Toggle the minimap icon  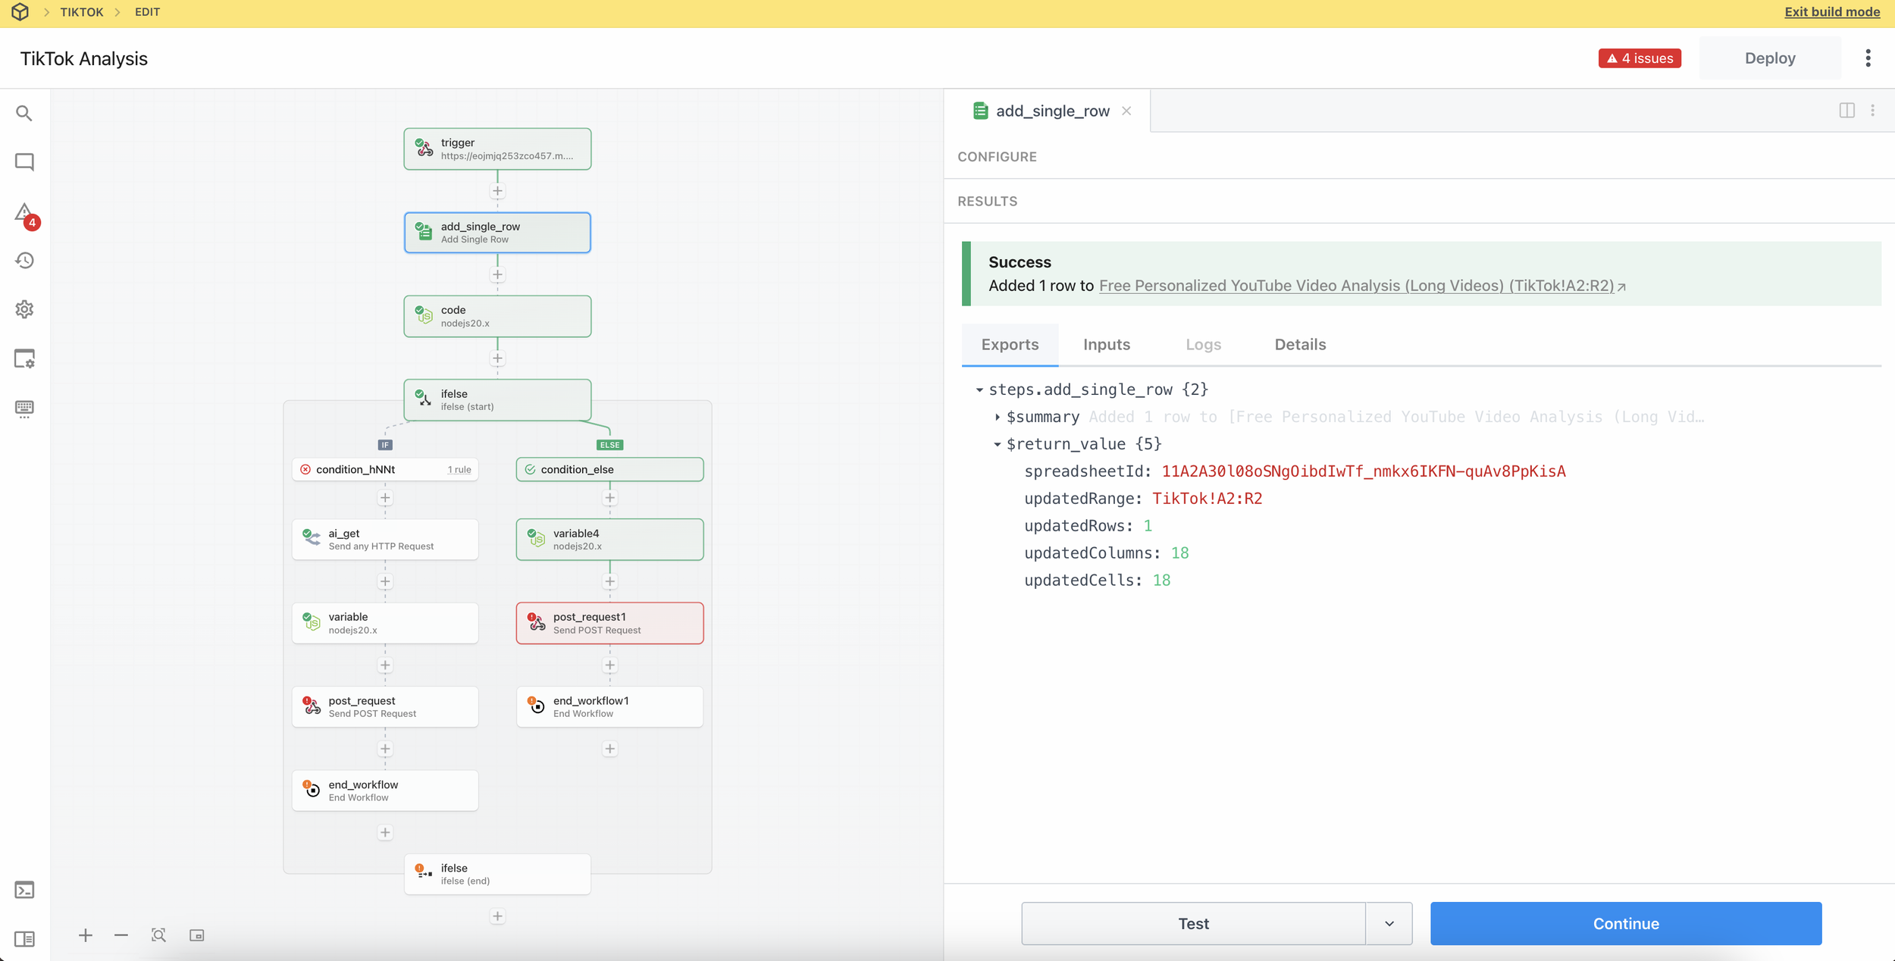click(x=197, y=935)
